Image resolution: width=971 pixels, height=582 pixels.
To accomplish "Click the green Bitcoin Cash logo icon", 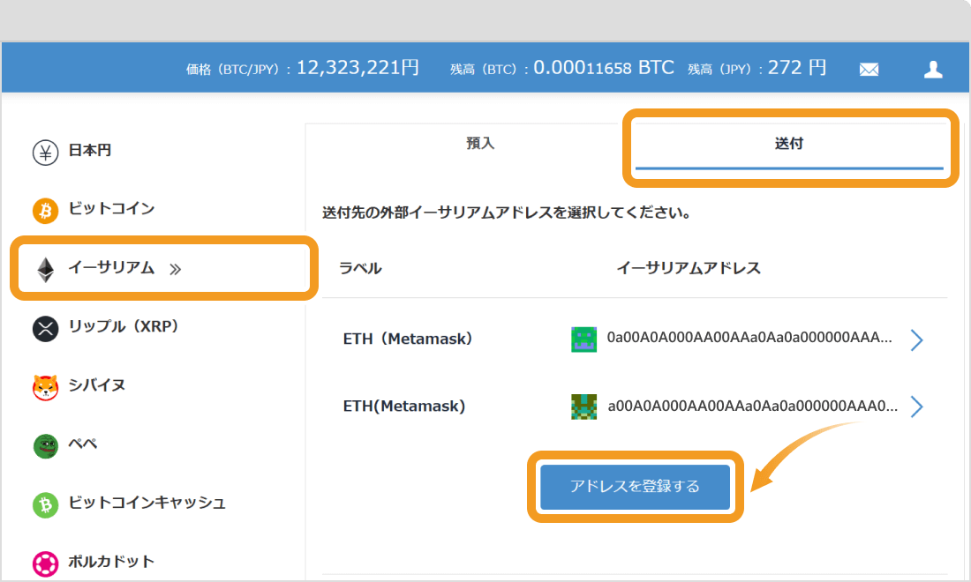I will point(45,504).
